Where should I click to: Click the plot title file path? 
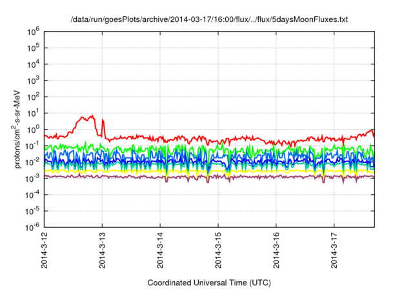209,19
